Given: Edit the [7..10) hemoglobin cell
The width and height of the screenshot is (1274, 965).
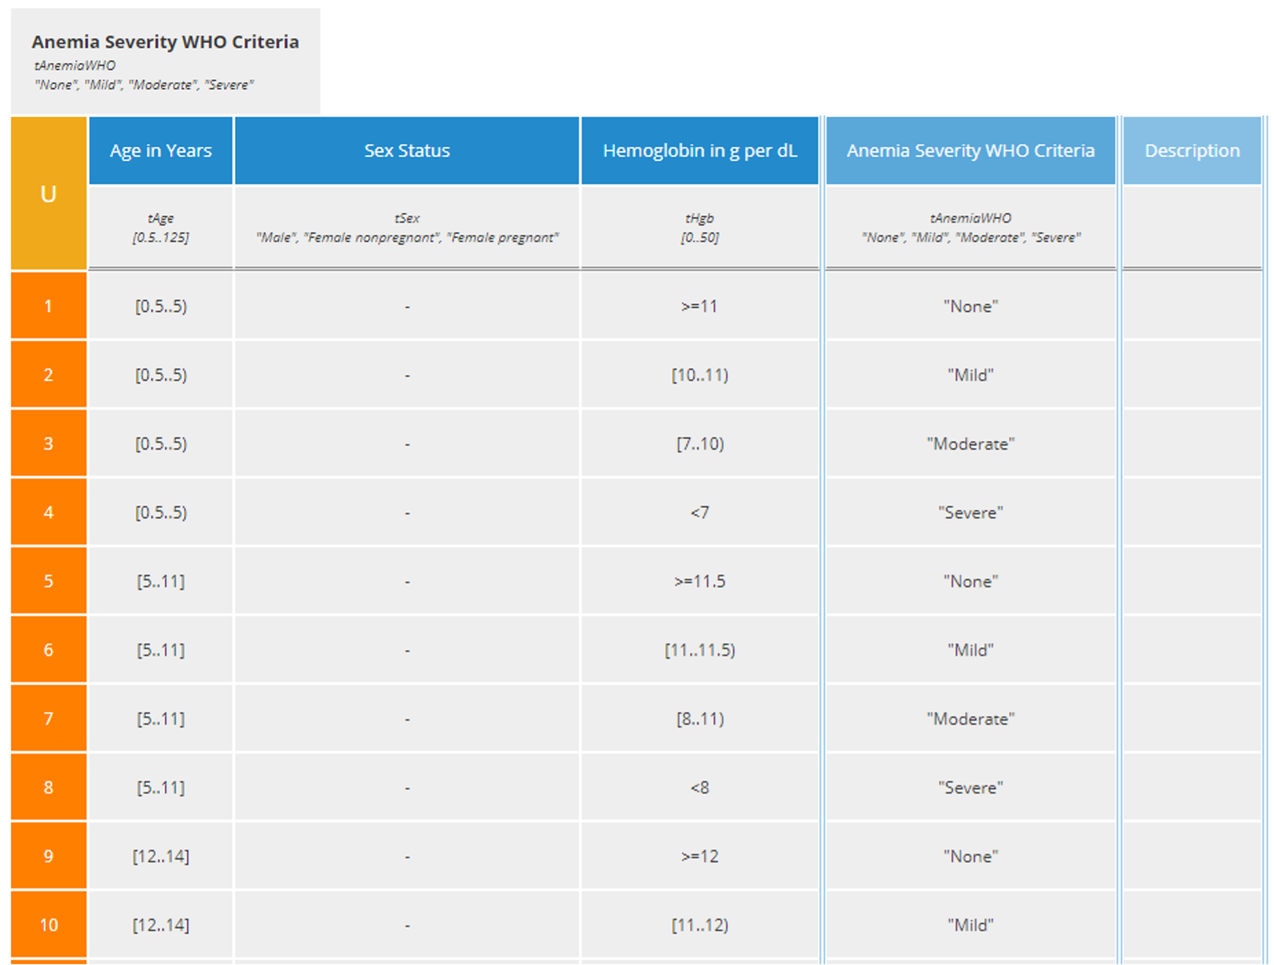Looking at the screenshot, I should 699,444.
